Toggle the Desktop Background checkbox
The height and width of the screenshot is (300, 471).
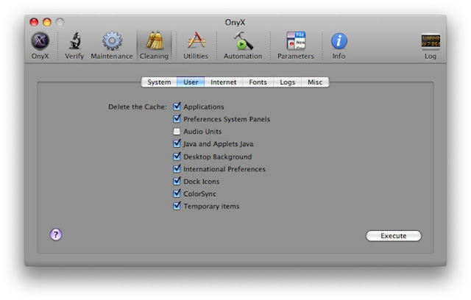pyautogui.click(x=177, y=157)
